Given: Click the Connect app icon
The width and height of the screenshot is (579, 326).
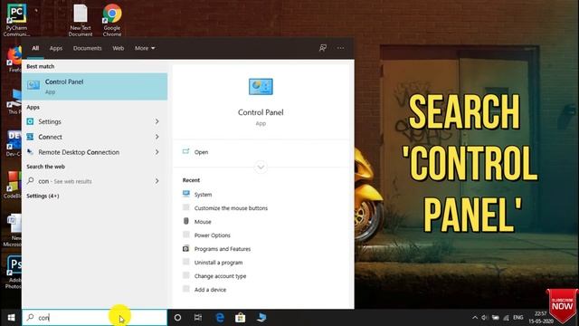Looking at the screenshot, I should click(30, 137).
